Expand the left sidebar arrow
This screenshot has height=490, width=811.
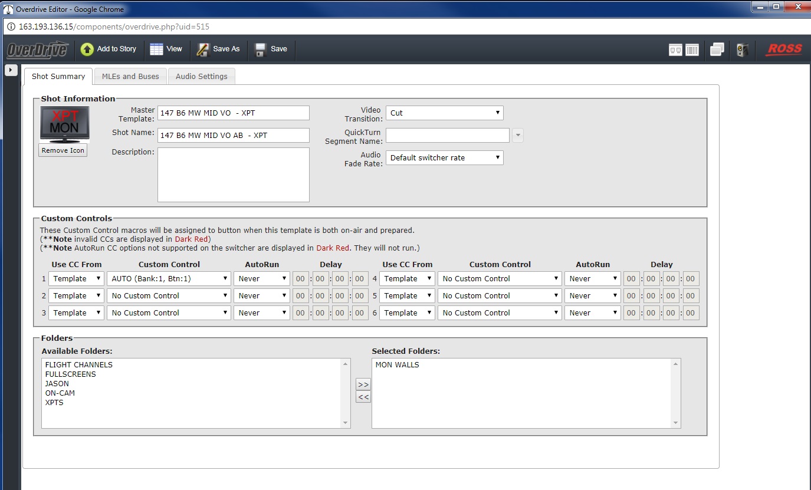(x=11, y=70)
